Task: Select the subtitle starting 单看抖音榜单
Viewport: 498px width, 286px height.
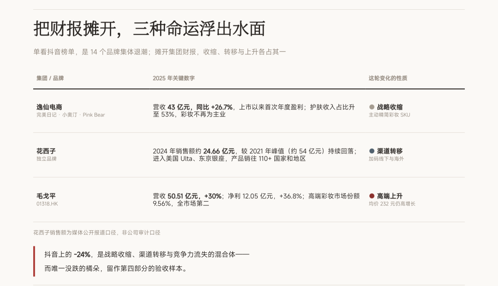Action: [x=160, y=52]
